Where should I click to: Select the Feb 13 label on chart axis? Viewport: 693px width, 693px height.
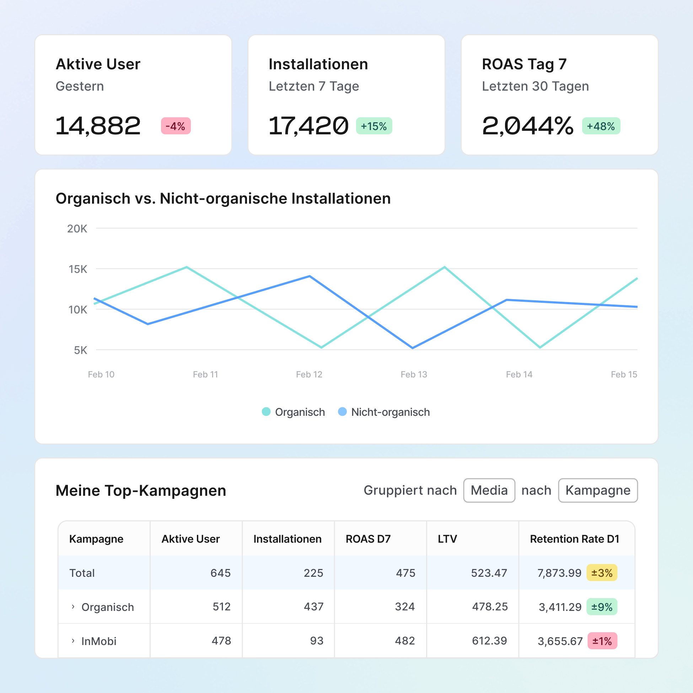tap(414, 375)
